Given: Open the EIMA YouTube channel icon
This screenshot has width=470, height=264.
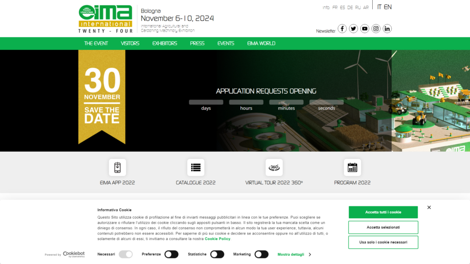Looking at the screenshot, I should pyautogui.click(x=364, y=29).
